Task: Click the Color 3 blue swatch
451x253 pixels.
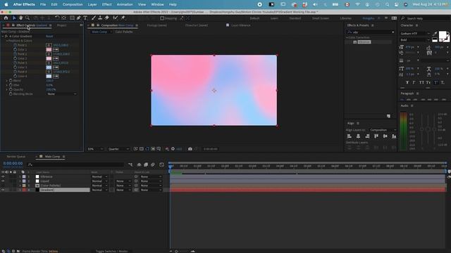Action: pos(49,67)
